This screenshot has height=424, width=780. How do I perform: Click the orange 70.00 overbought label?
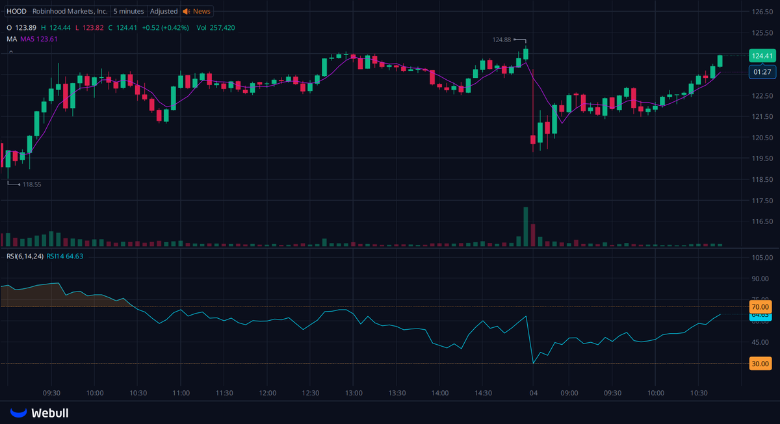[x=759, y=306]
